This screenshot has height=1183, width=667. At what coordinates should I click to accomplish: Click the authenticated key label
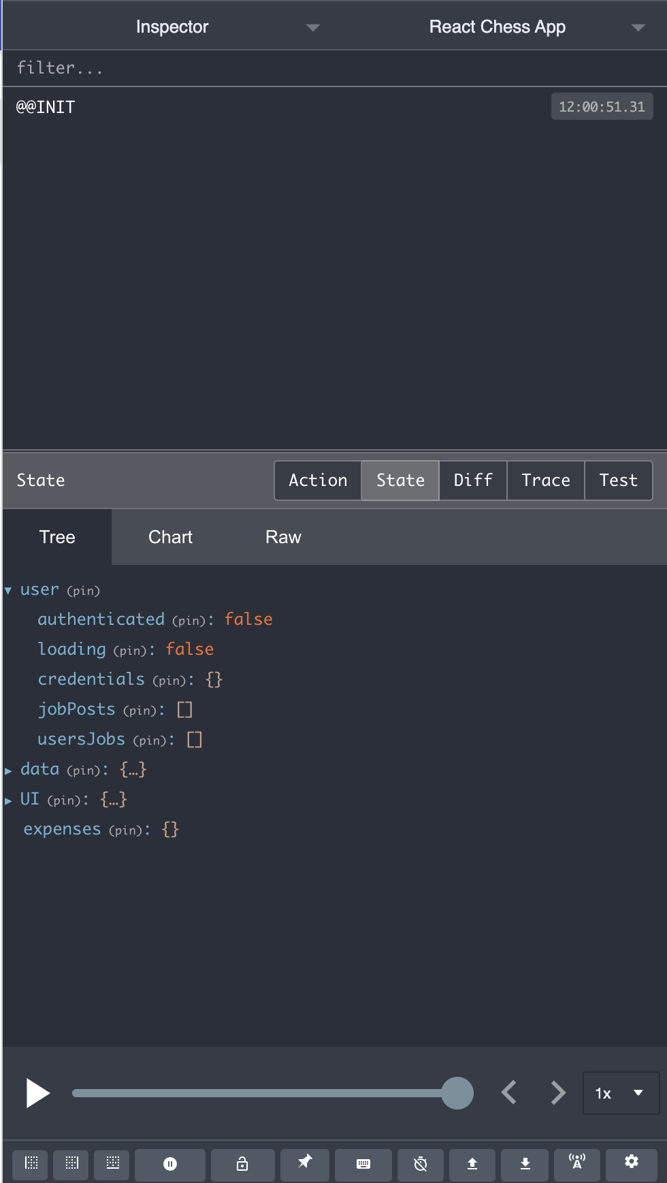pos(101,619)
